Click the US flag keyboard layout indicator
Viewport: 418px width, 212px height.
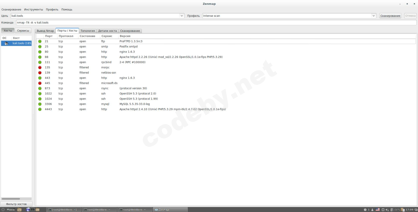tap(378, 209)
